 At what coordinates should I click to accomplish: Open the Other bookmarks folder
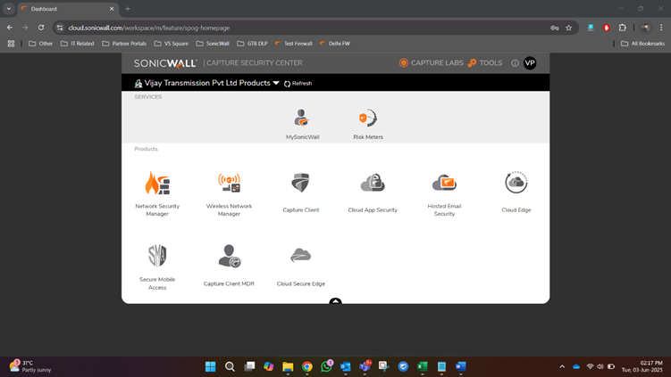pos(41,44)
